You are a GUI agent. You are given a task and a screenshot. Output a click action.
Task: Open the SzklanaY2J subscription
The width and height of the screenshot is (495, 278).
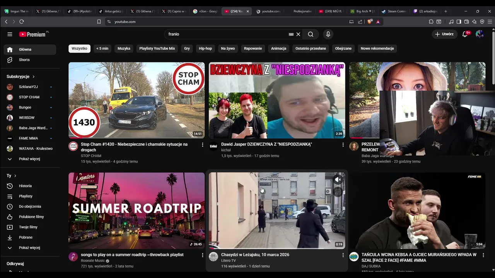(x=30, y=87)
